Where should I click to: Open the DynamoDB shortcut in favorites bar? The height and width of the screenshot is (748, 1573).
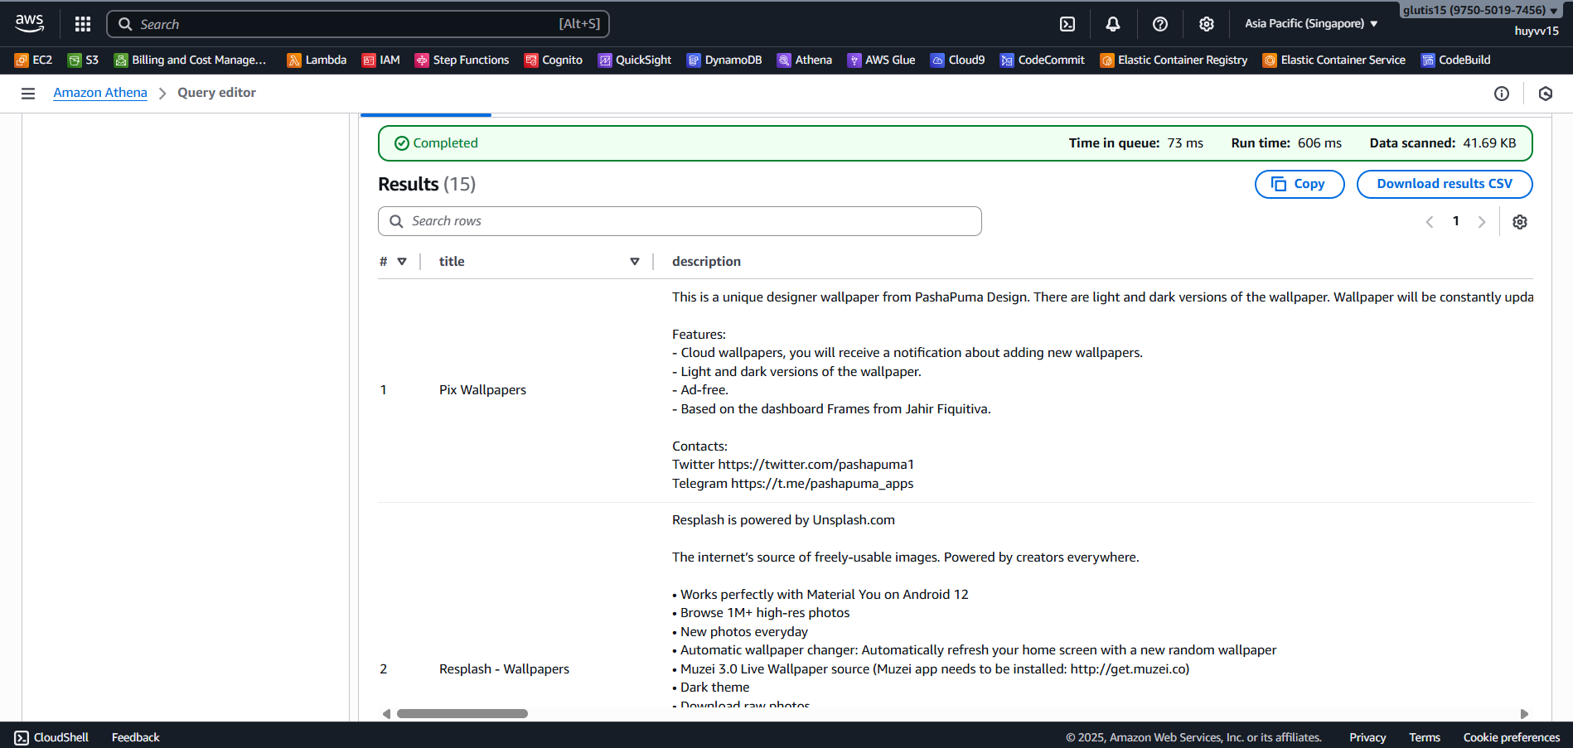pos(724,60)
